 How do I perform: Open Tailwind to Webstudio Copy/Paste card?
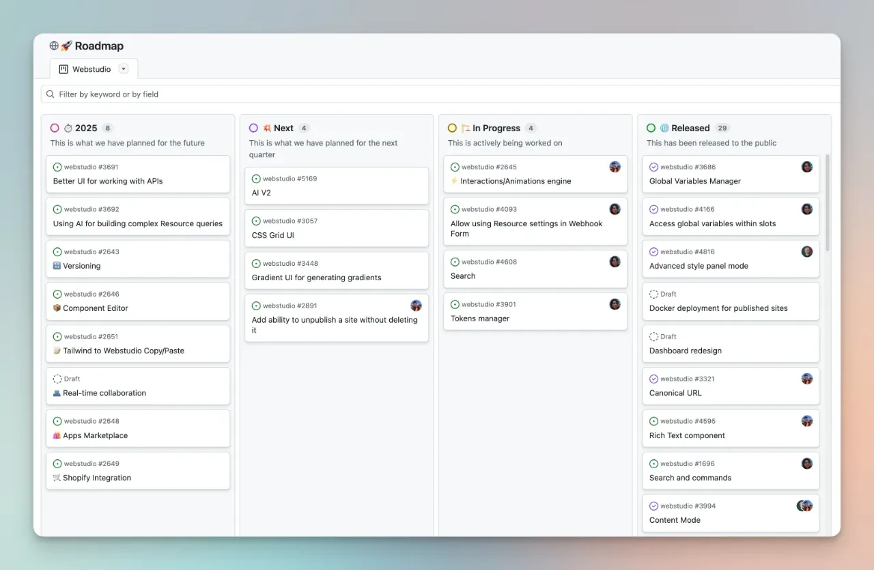click(x=124, y=351)
